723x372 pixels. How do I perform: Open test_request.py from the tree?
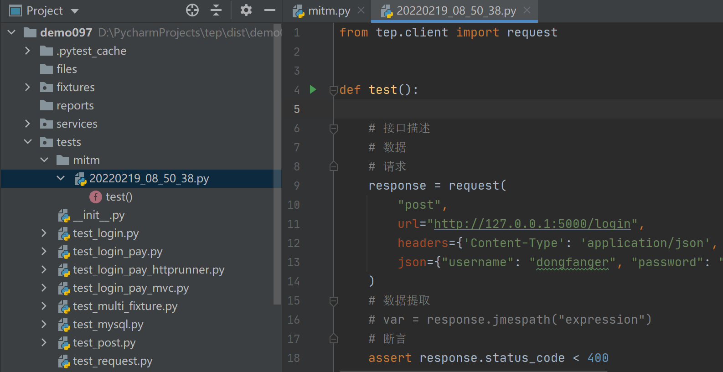113,361
